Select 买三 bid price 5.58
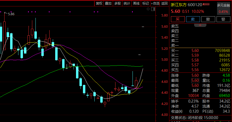 point(195,60)
